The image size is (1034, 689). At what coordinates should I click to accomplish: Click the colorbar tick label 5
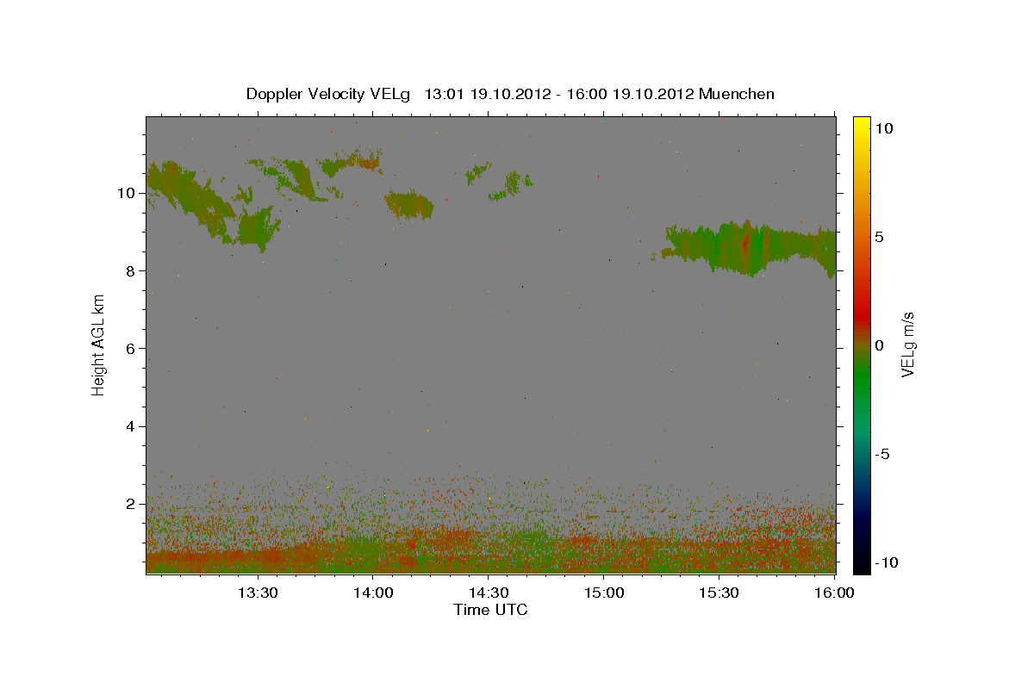(879, 236)
